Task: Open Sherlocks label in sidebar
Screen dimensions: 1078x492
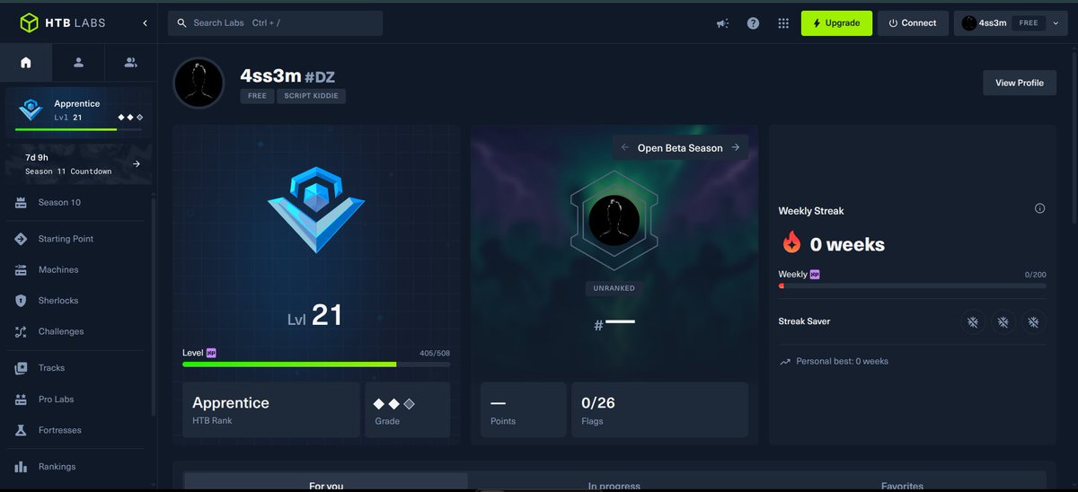Action: point(58,301)
